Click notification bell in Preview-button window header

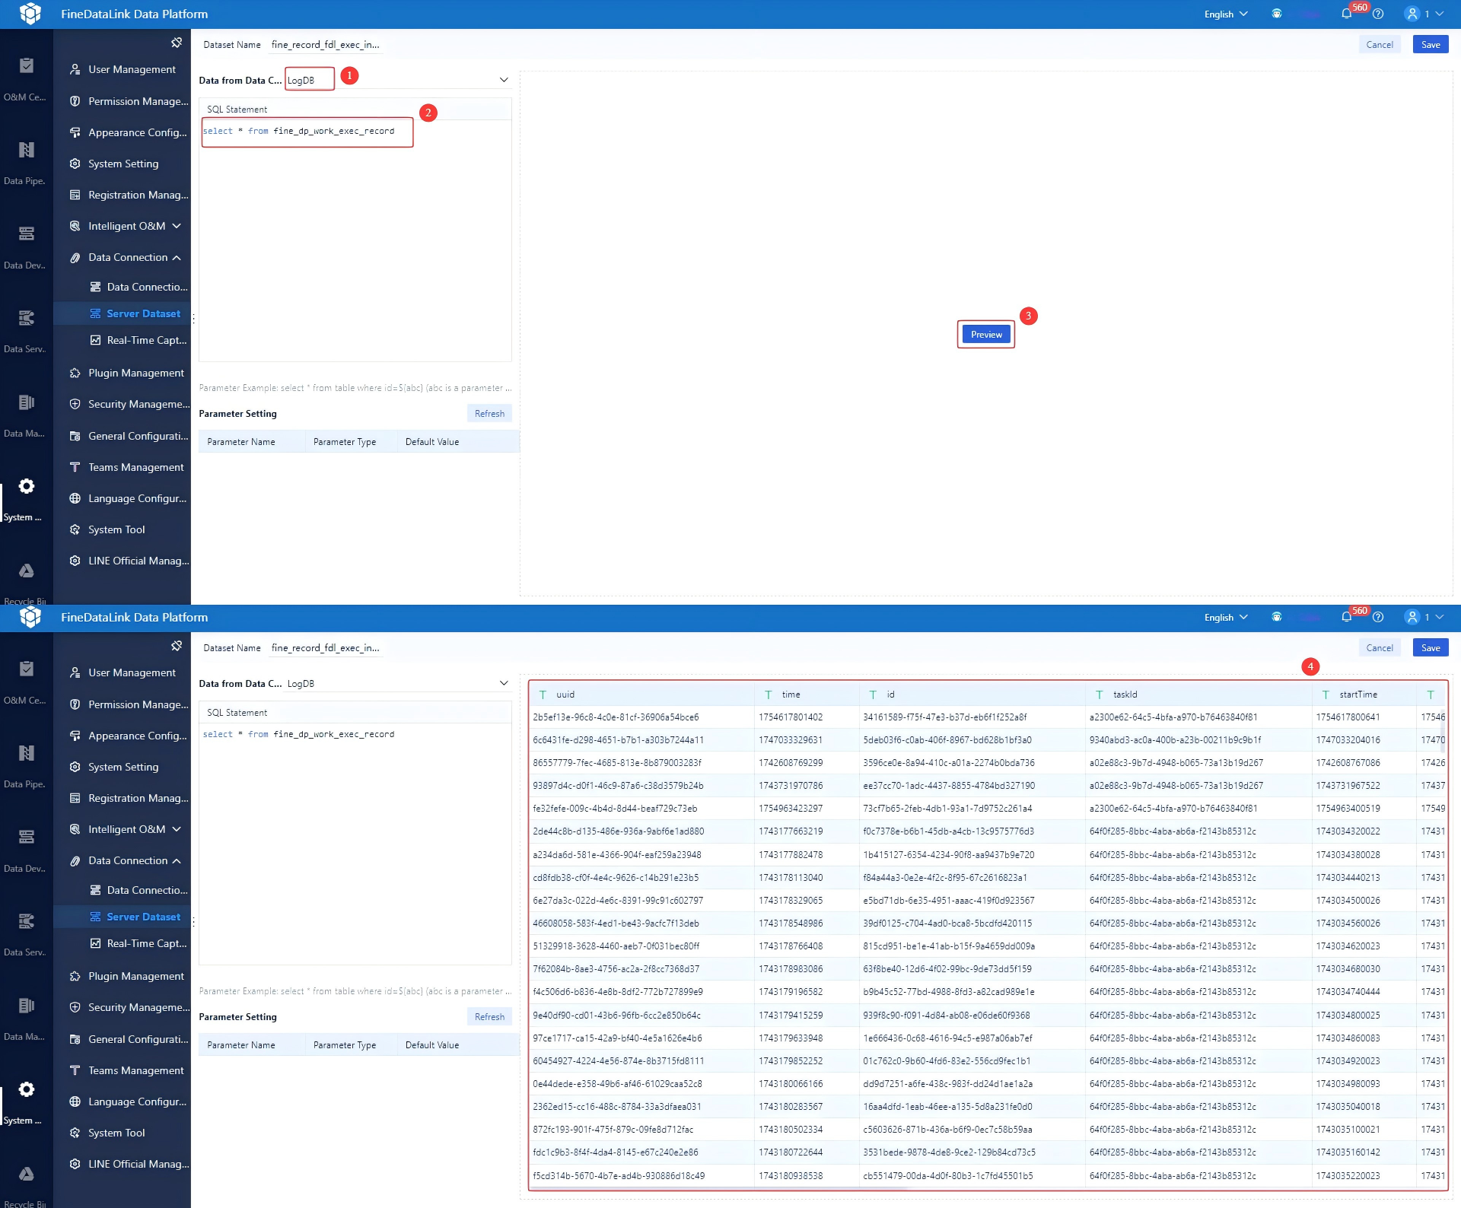1346,14
